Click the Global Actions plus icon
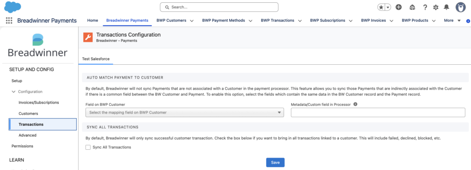471x170 pixels. 399,7
